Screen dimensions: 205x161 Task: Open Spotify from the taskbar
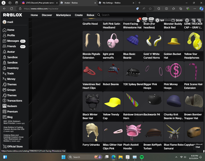142,157
